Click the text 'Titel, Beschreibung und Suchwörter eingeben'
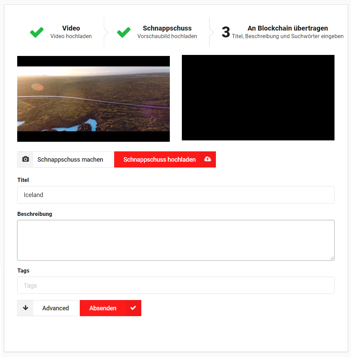The width and height of the screenshot is (351, 357). [288, 36]
